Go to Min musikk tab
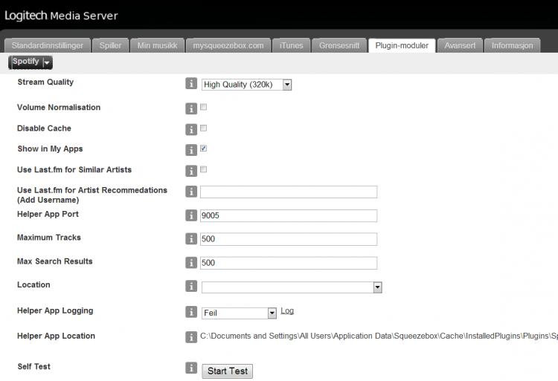Screen dimensions: 558x381 tap(157, 45)
